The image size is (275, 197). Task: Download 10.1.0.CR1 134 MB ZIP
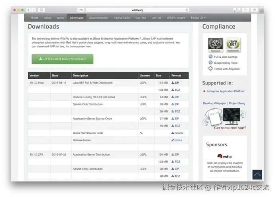[175, 154]
